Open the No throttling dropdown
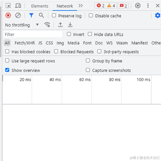Viewport: 161px width, 161px height. (22, 25)
